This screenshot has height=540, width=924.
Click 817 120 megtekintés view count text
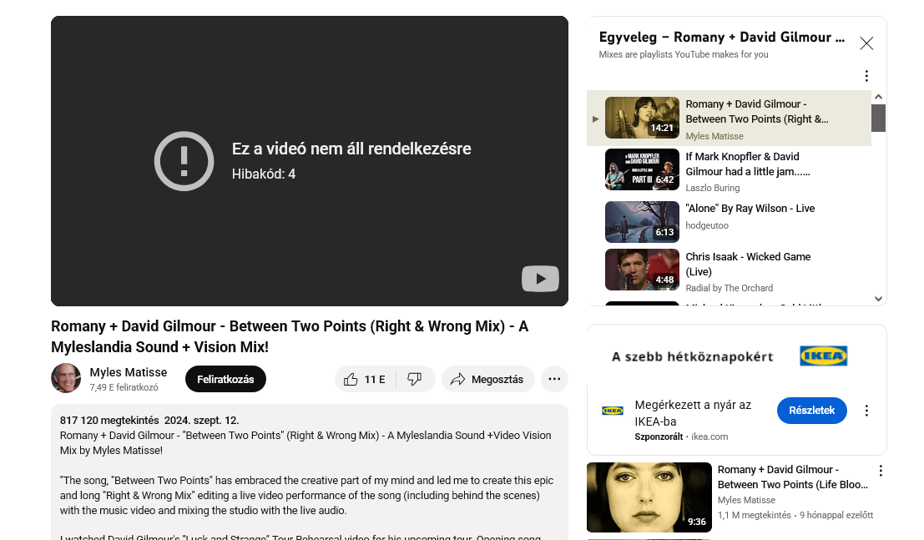pos(109,421)
